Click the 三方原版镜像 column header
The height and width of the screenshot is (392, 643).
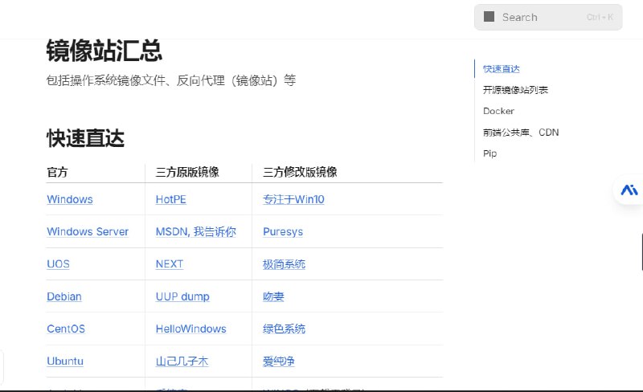click(187, 172)
